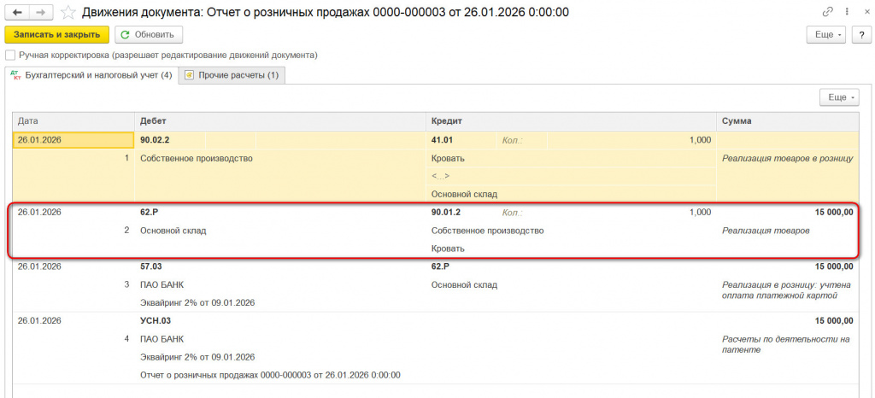Select Реализация в розницу card payment description
This screenshot has height=398, width=875.
point(787,290)
